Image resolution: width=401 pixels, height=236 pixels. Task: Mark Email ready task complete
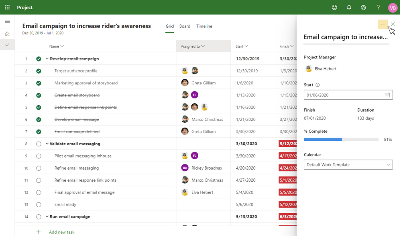pos(39,204)
